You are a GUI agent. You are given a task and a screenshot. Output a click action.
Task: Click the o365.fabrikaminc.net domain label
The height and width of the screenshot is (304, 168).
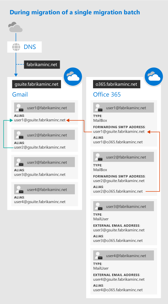click(x=116, y=84)
